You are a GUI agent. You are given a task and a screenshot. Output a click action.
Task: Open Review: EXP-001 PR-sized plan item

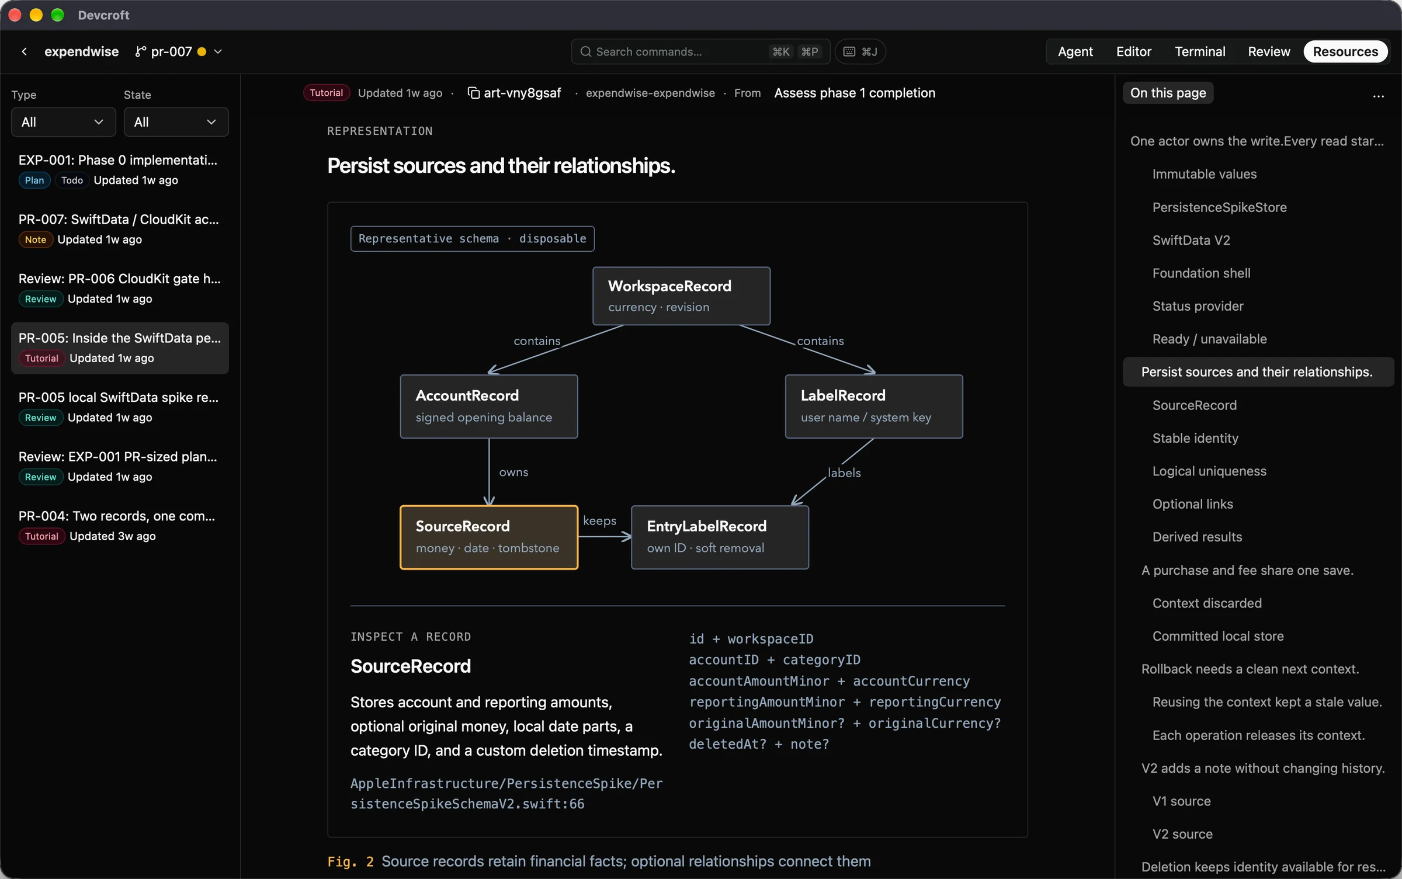click(120, 466)
